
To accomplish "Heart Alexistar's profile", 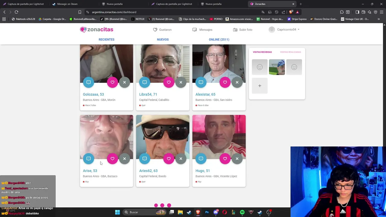I will tap(225, 82).
